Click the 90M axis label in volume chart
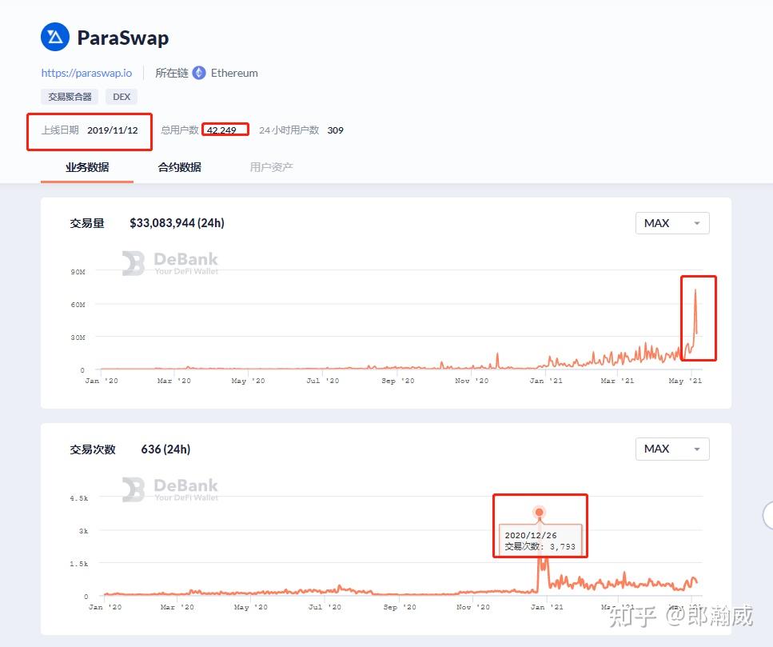 78,272
